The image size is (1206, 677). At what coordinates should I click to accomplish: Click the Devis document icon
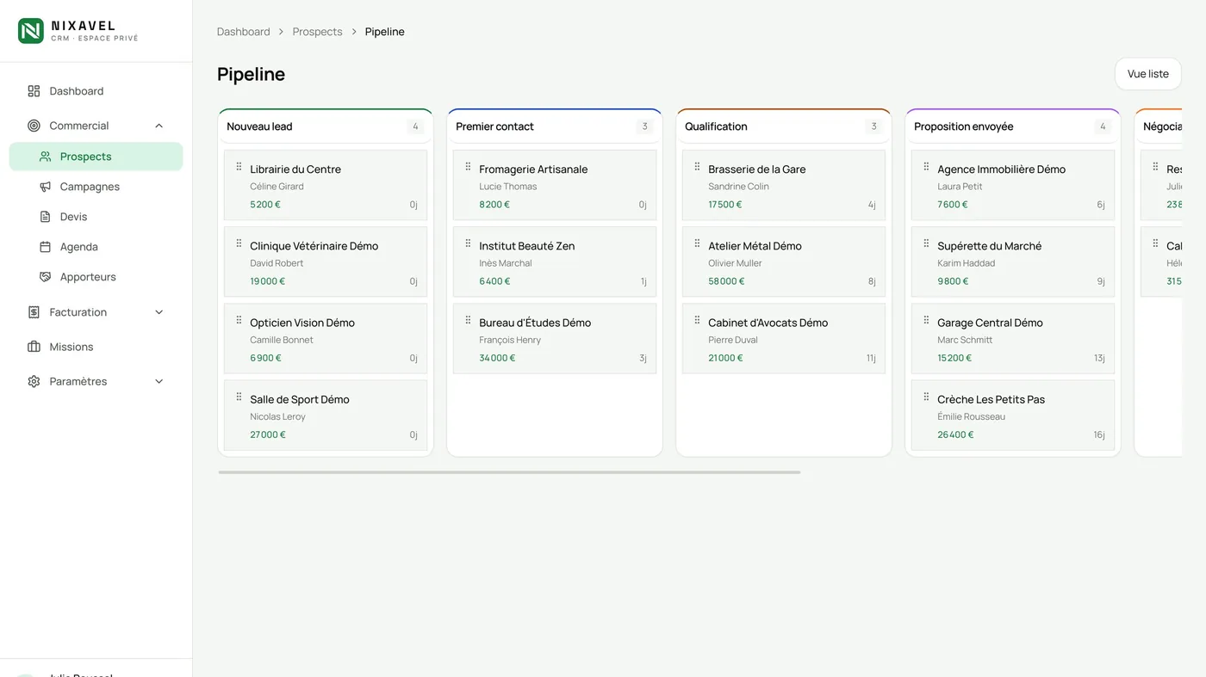pyautogui.click(x=46, y=217)
